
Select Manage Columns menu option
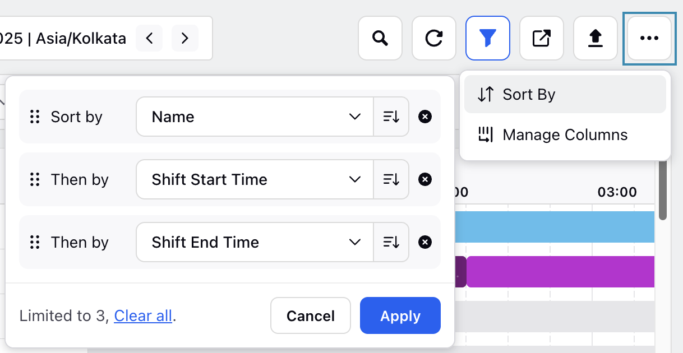tap(565, 134)
